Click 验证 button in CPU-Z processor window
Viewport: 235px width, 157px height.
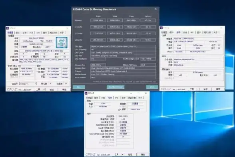click(52, 89)
